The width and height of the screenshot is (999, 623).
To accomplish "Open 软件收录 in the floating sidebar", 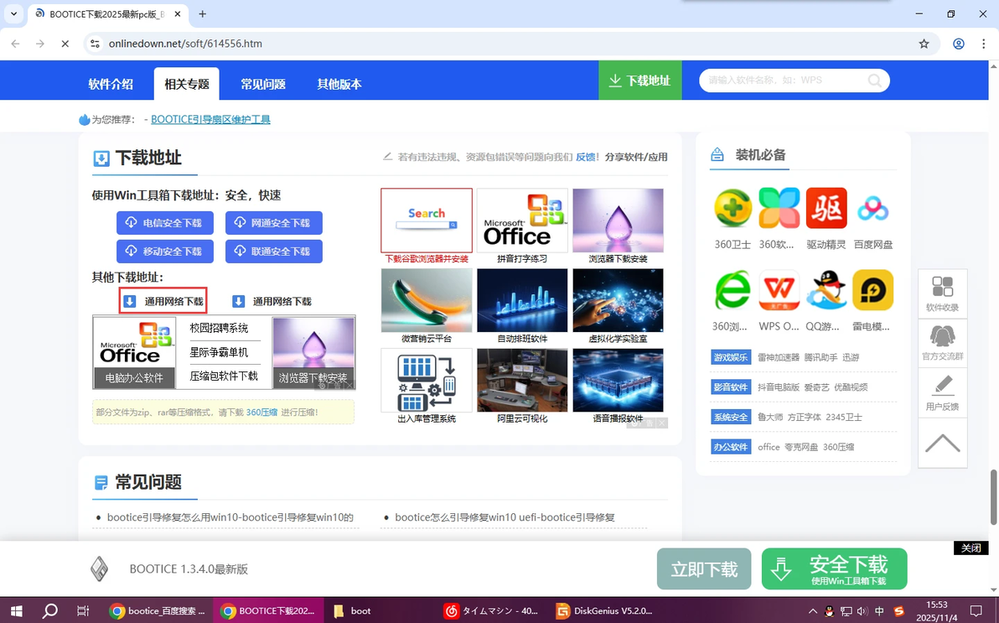I will click(942, 293).
